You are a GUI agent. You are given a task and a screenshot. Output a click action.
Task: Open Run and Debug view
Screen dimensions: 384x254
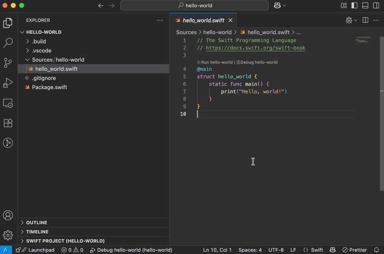point(8,83)
